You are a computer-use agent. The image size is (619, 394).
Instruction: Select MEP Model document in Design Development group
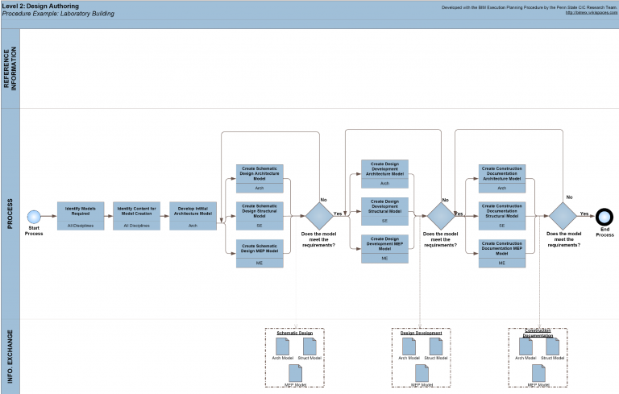418,373
